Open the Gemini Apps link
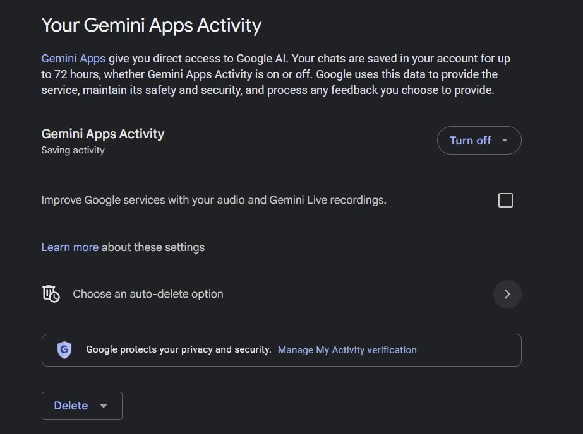Image resolution: width=583 pixels, height=434 pixels. pyautogui.click(x=73, y=59)
